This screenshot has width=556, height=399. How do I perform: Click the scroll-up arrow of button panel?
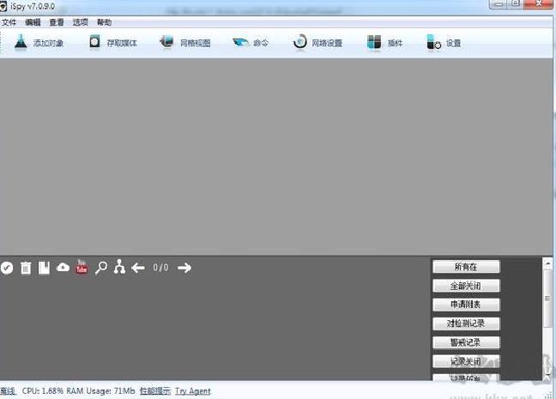click(547, 263)
